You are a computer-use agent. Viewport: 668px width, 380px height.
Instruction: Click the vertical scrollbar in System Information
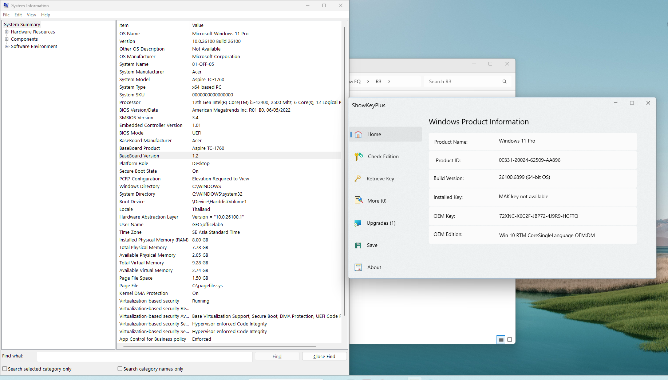[x=344, y=171]
